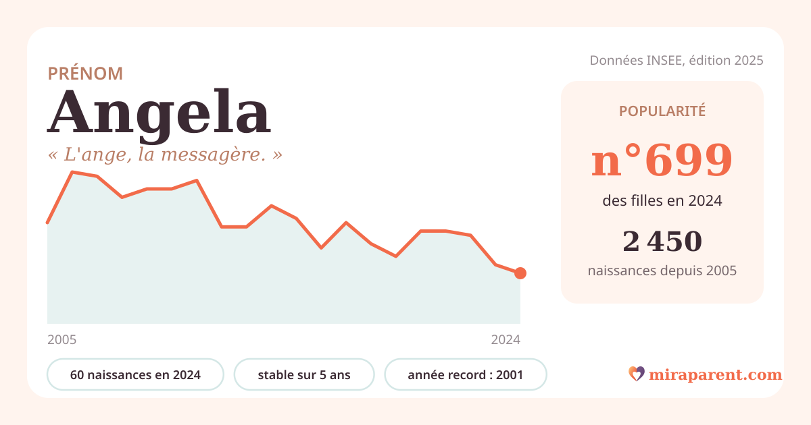Open the miraparent.com link

tap(715, 374)
